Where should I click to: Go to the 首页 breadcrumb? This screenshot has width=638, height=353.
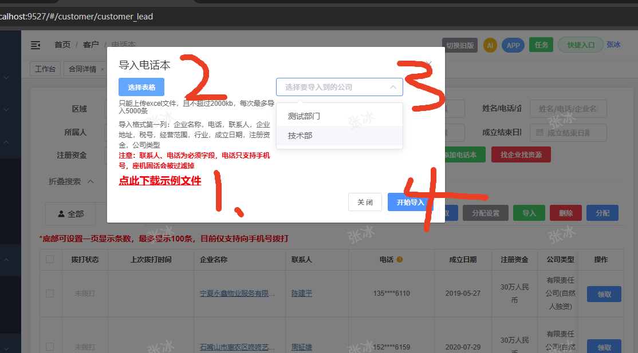62,45
